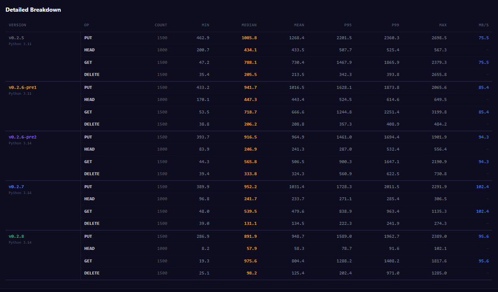
Task: Click the 102.4 MB/s value in v0.2.7 PUT row
Action: (x=482, y=187)
